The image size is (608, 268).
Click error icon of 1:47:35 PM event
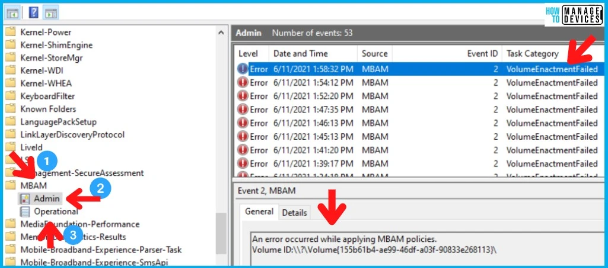[243, 109]
